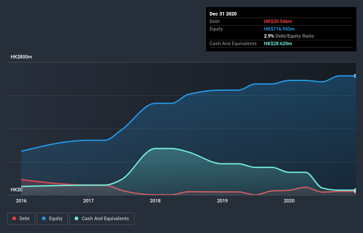This screenshot has width=363, height=233.
Task: Select the 2017 x-axis label
Action: pos(88,201)
